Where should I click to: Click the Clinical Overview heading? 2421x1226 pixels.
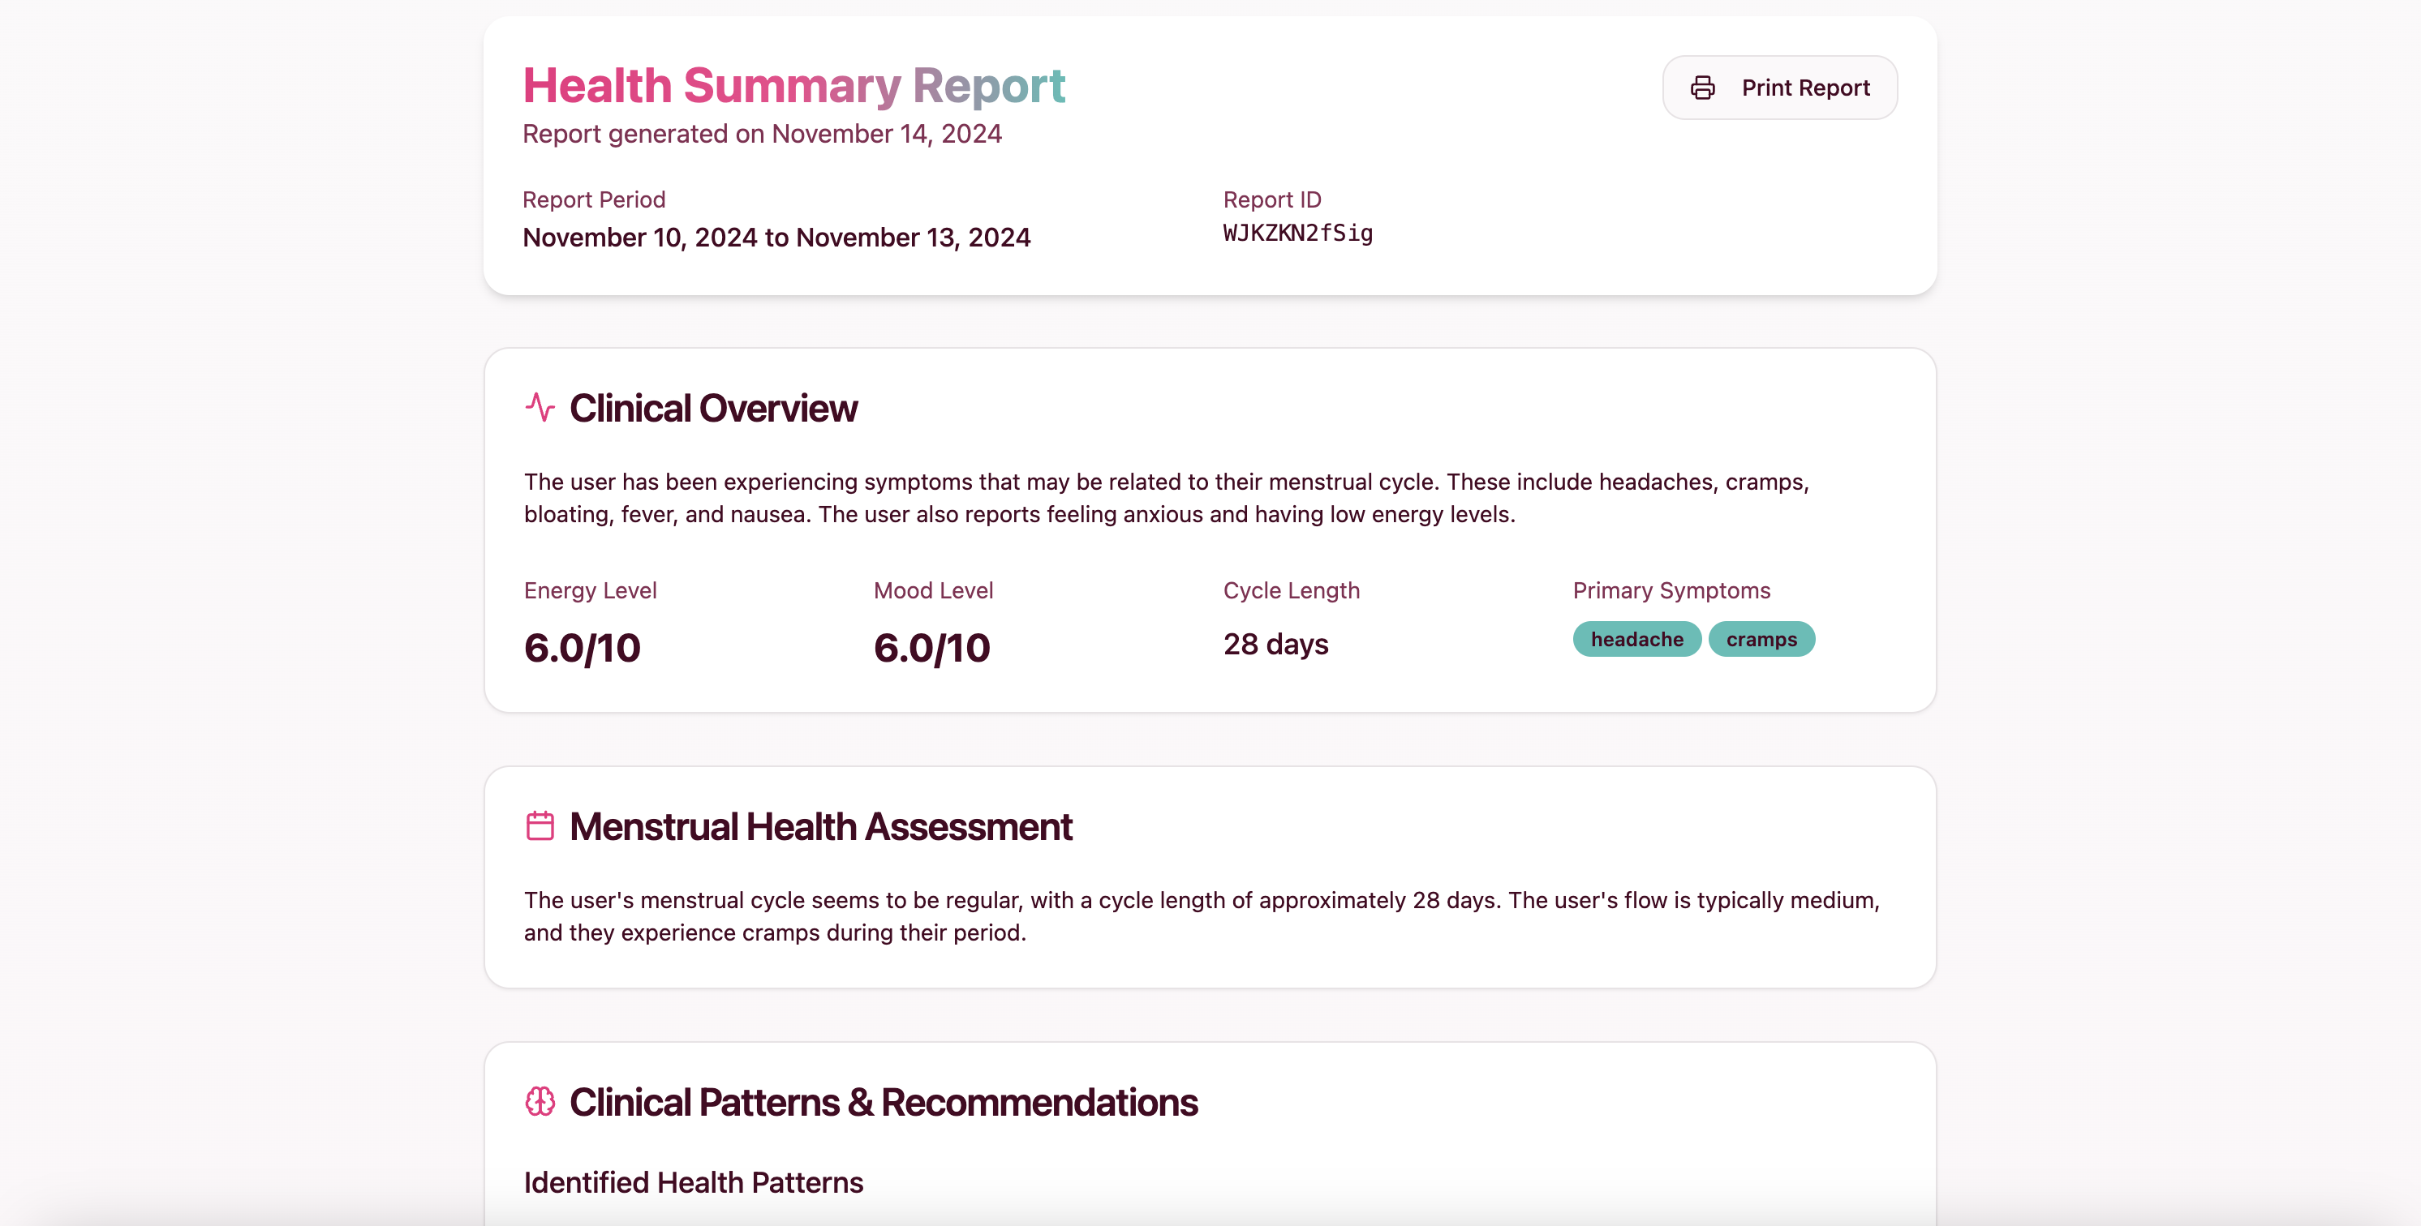(712, 409)
